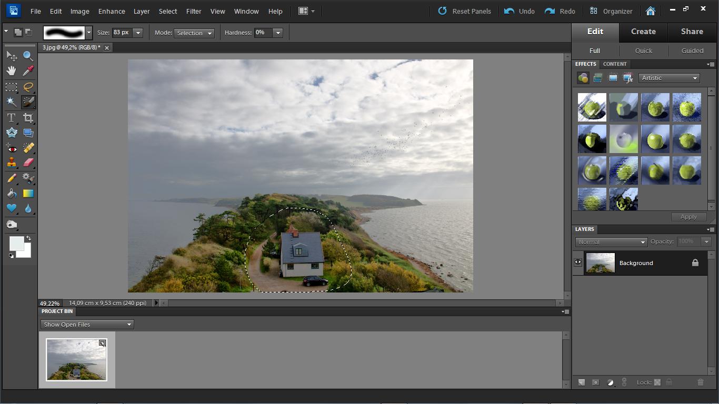The height and width of the screenshot is (404, 719).
Task: Open the Filter menu
Action: 194,11
